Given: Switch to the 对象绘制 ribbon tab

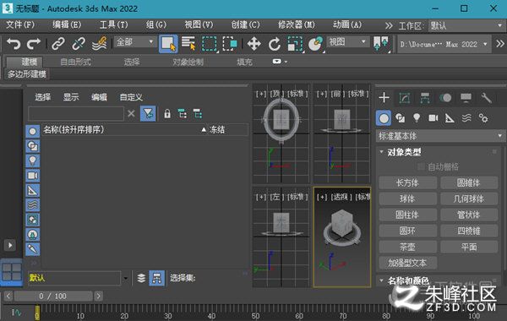Looking at the screenshot, I should pos(188,62).
